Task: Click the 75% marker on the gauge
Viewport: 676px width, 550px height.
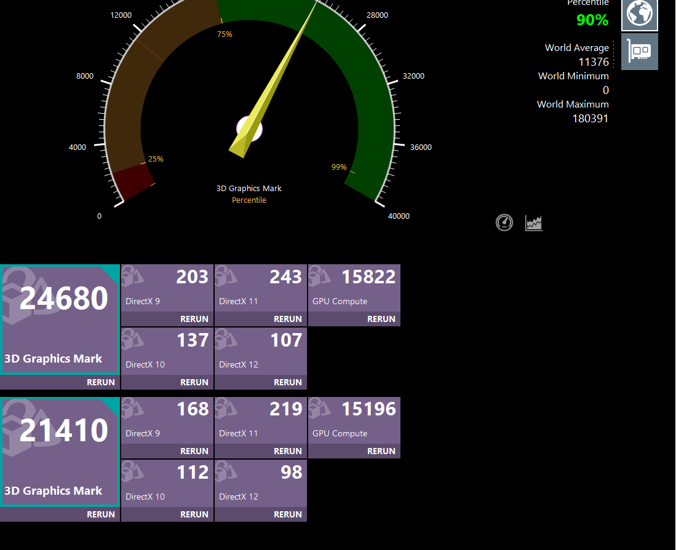Action: (225, 34)
